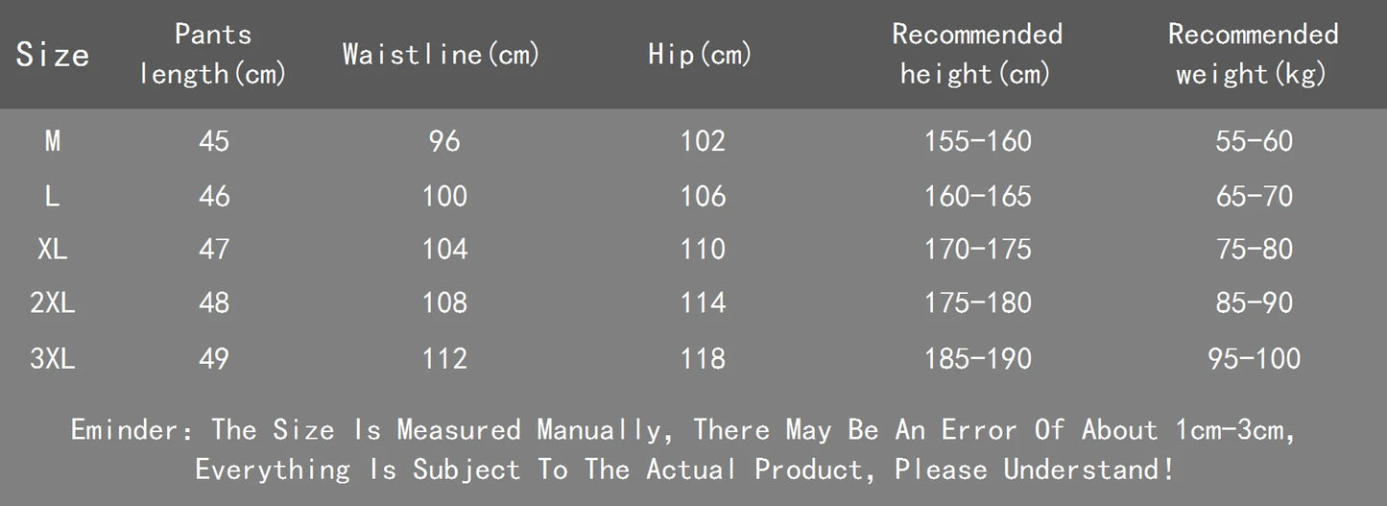Image resolution: width=1387 pixels, height=506 pixels.
Task: Click hip value 106 for size L
Action: coord(703,196)
